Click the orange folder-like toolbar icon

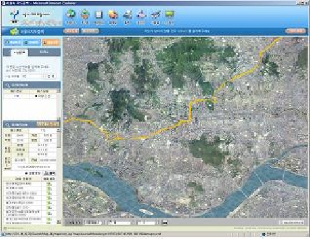pyautogui.click(x=113, y=15)
